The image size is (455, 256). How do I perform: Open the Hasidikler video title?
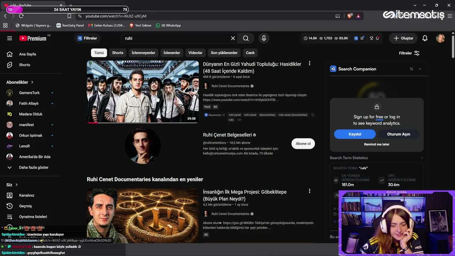coord(252,68)
